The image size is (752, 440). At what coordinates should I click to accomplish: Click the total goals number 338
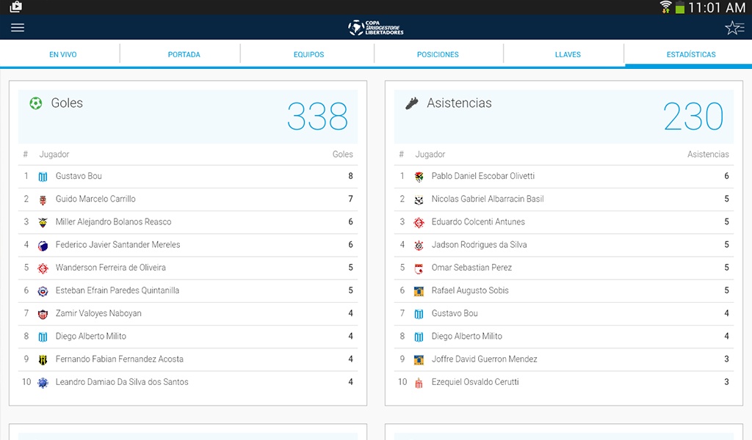point(317,117)
